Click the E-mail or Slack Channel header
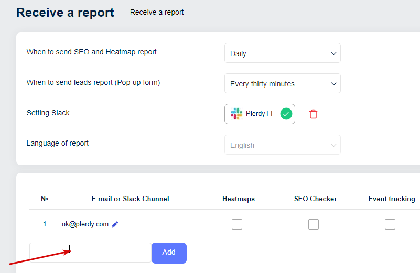This screenshot has width=420, height=273. (130, 199)
